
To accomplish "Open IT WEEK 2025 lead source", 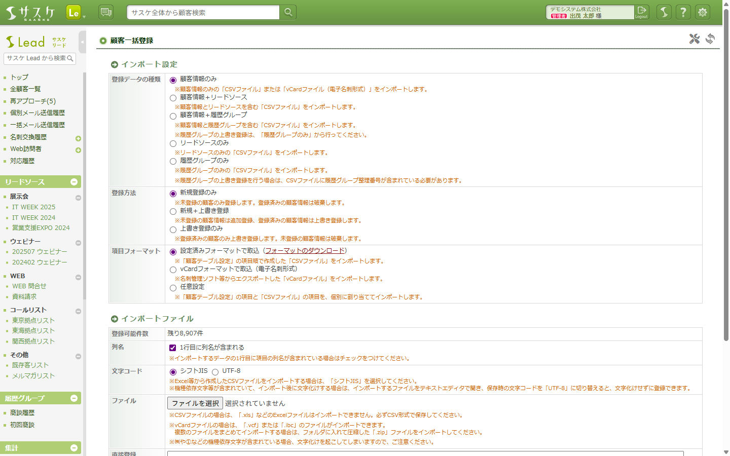I will point(33,207).
